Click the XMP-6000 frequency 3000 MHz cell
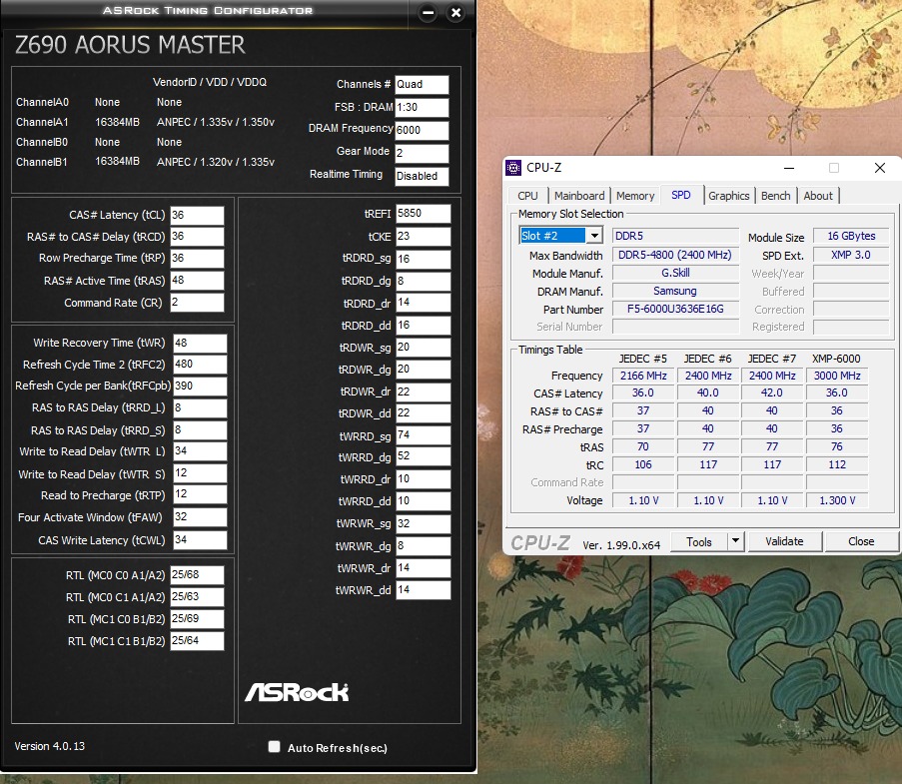Screen dimensions: 902x784 (837, 376)
